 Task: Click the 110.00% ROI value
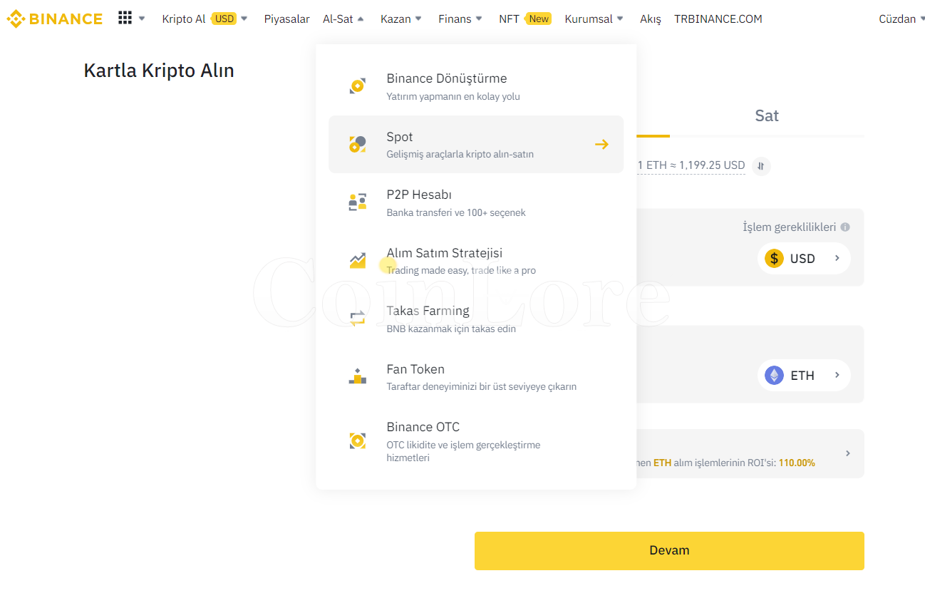pyautogui.click(x=797, y=463)
